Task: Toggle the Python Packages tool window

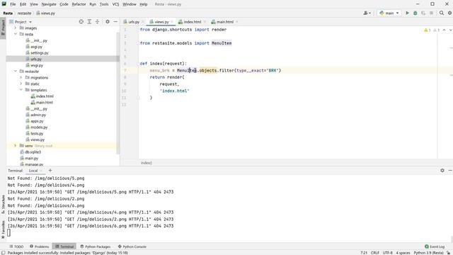Action: click(x=96, y=246)
